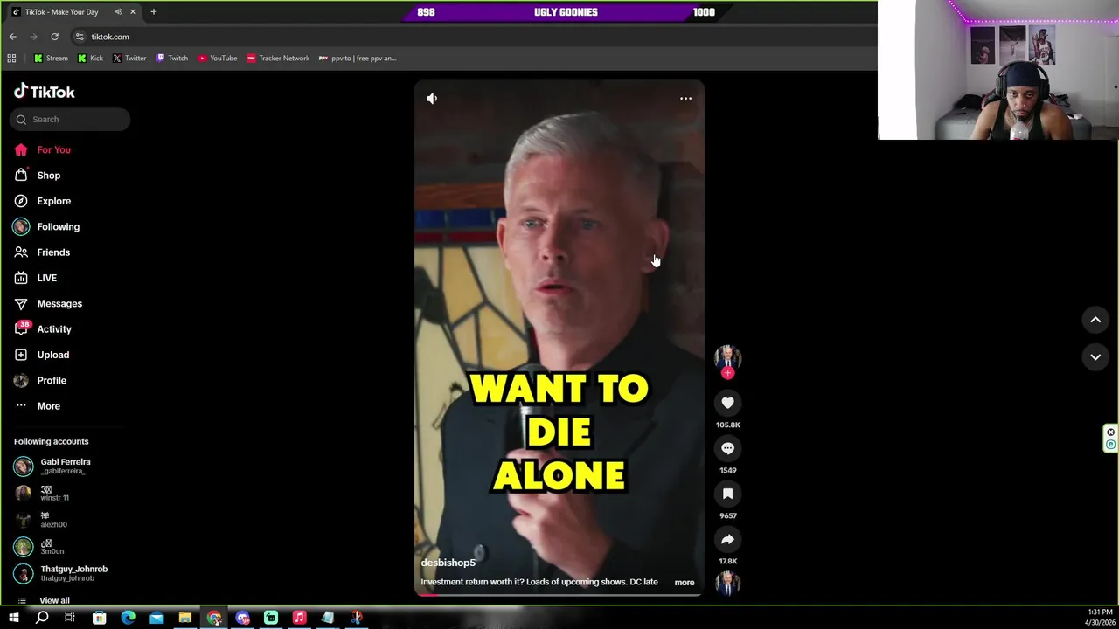Open the video's three-dot options menu
Screen dimensions: 1119x629
tap(685, 99)
